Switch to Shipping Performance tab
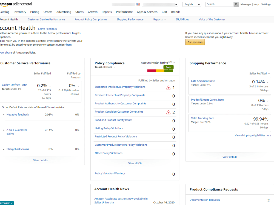The width and height of the screenshot is (274, 205). pyautogui.click(x=130, y=19)
